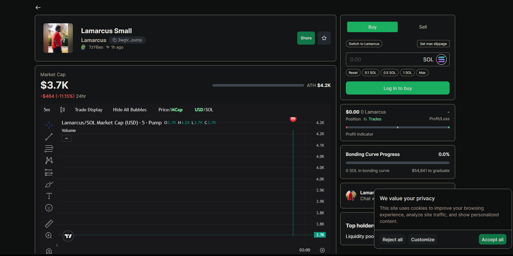Click the SOL amount input field
The width and height of the screenshot is (513, 256).
(384, 59)
